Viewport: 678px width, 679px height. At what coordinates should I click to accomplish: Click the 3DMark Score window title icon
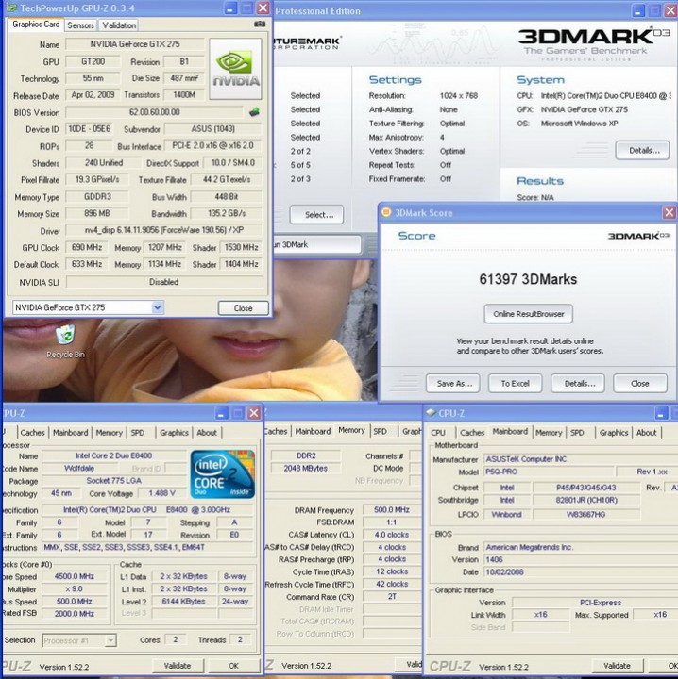pos(386,212)
